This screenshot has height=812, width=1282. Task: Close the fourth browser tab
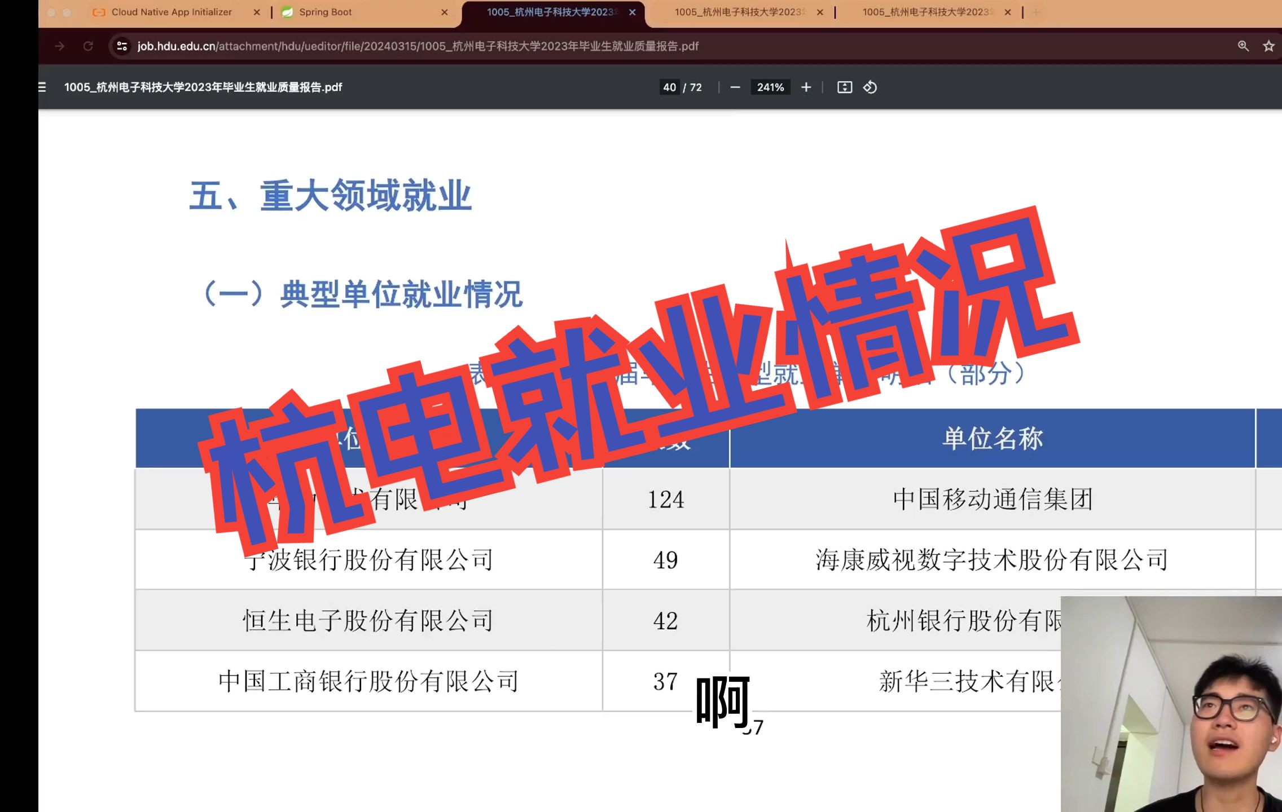tap(820, 12)
